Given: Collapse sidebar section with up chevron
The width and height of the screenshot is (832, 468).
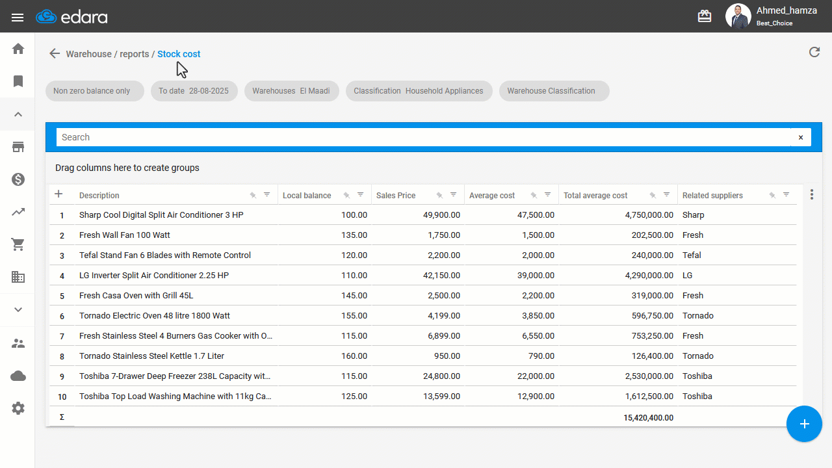Looking at the screenshot, I should click(x=18, y=114).
